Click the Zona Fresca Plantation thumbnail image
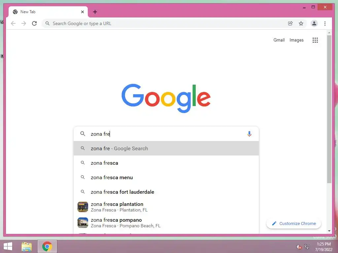The height and width of the screenshot is (253, 338). [x=83, y=207]
